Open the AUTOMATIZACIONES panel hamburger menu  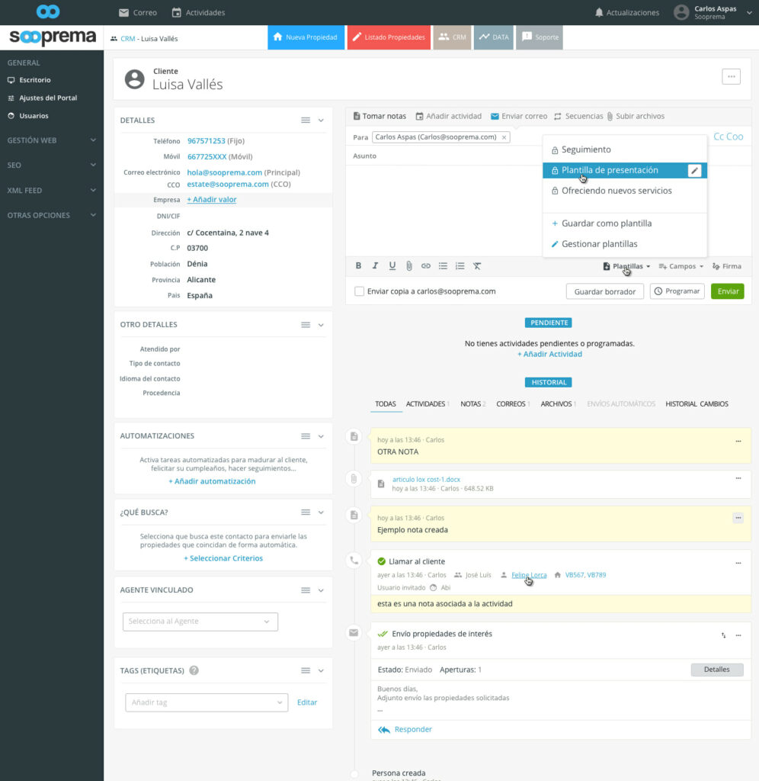[x=306, y=435]
